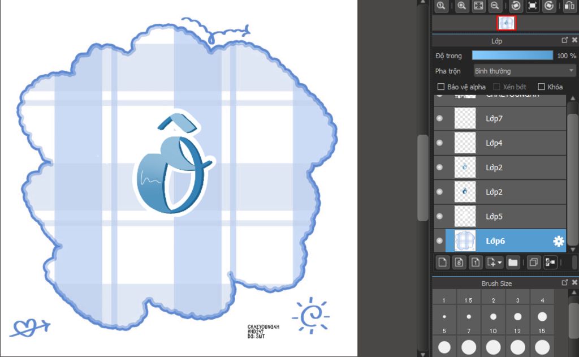The image size is (579, 357).
Task: Enable the Bảo vệ alpha checkbox
Action: pyautogui.click(x=440, y=87)
